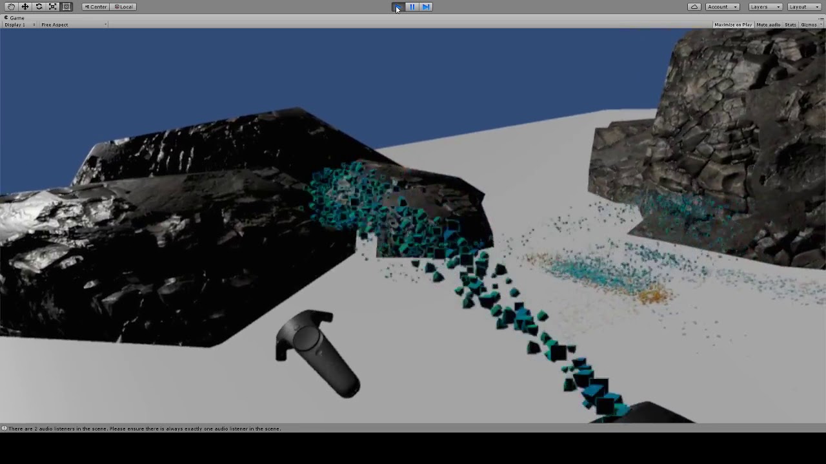Screen dimensions: 826x464
Task: Toggle Maximize on Play
Action: point(733,24)
